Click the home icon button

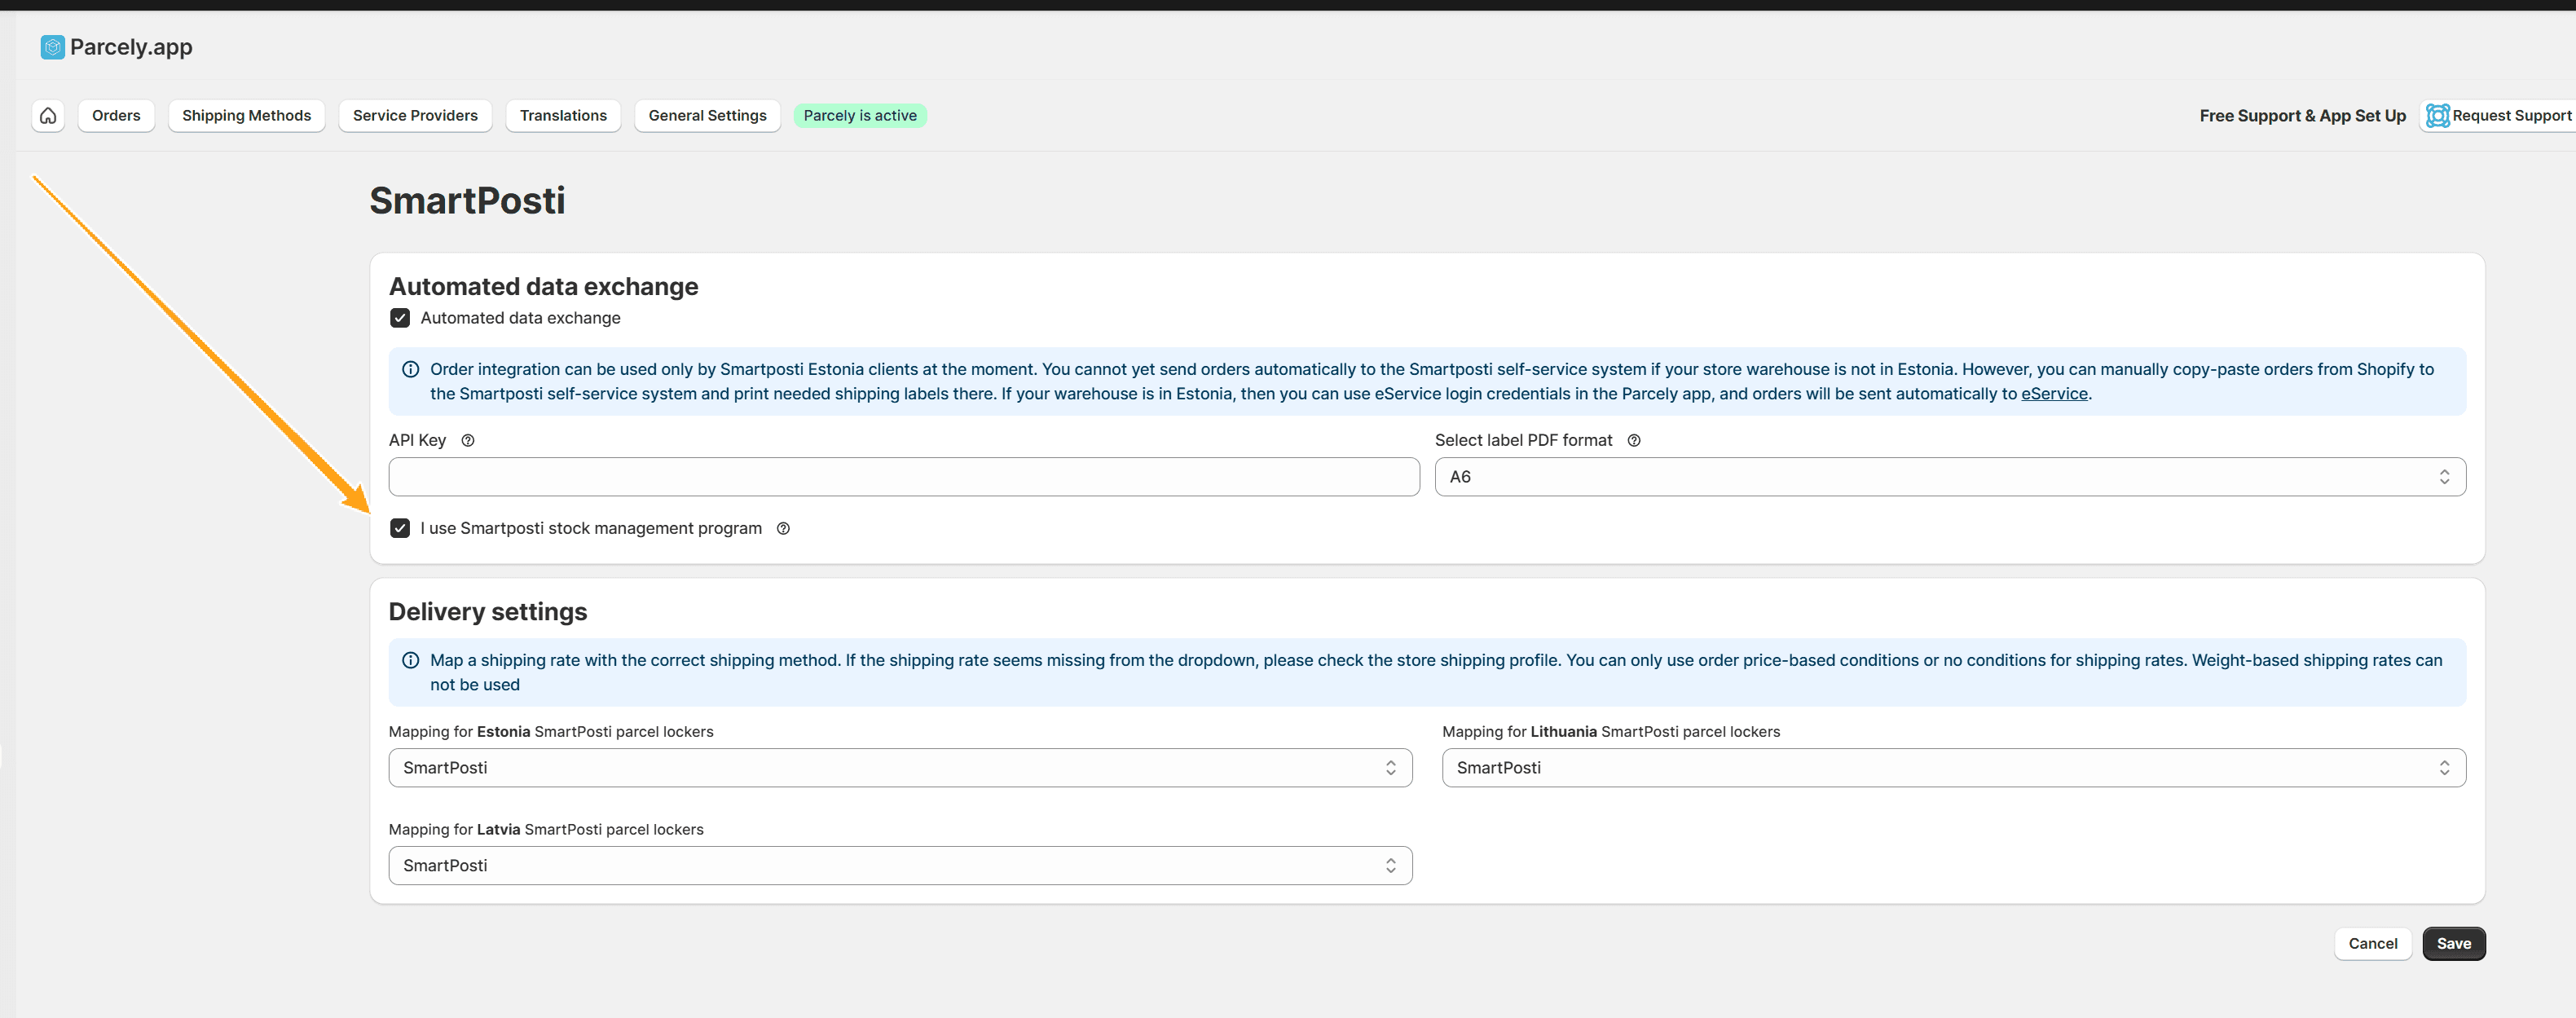tap(48, 116)
